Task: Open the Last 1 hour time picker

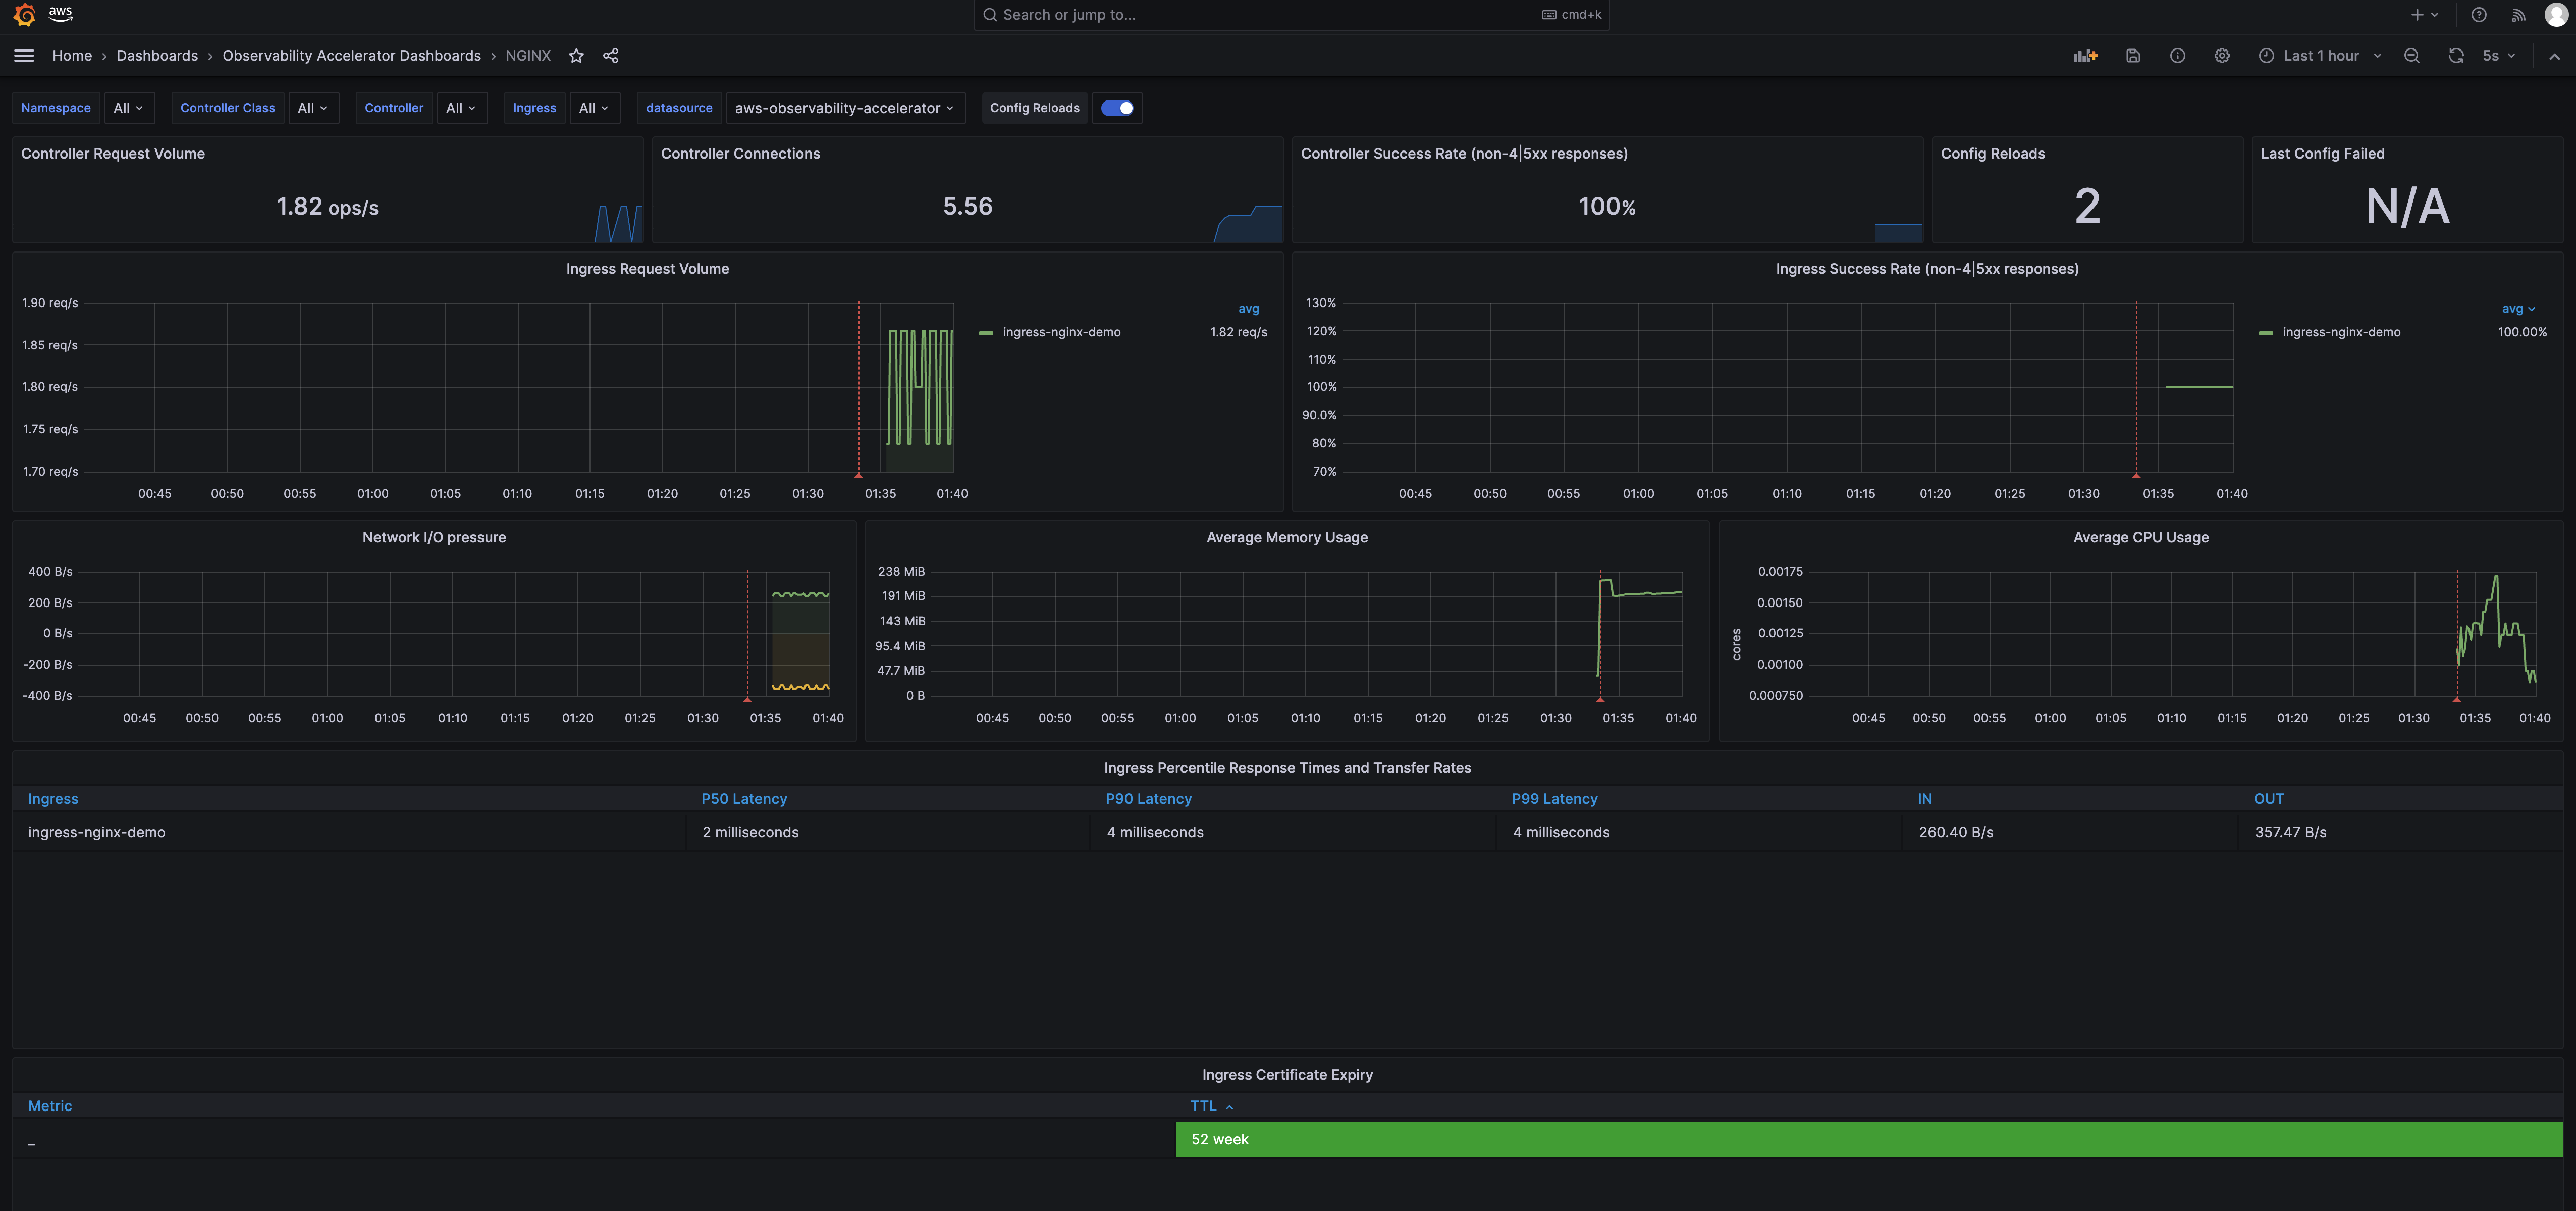Action: click(x=2320, y=56)
